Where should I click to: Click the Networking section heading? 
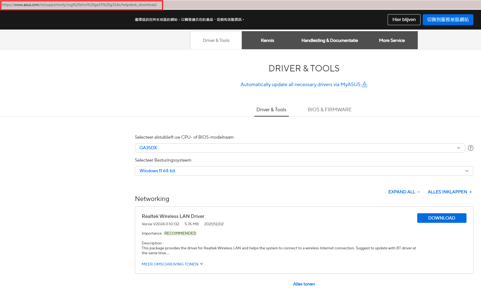coord(152,199)
